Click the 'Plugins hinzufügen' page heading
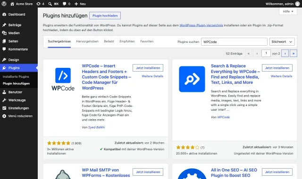The image size is (302, 179). (65, 16)
